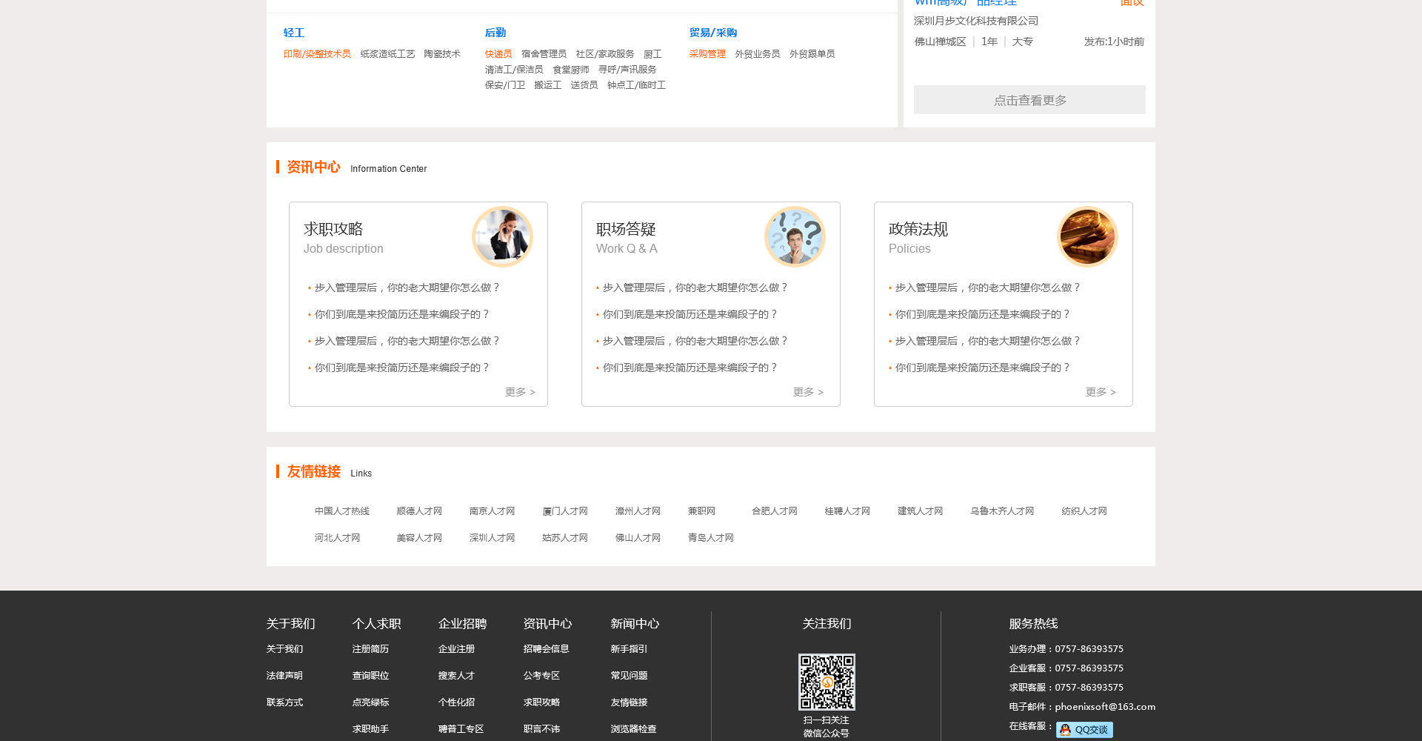Open the 快递员 job category link
This screenshot has height=741, width=1422.
498,54
